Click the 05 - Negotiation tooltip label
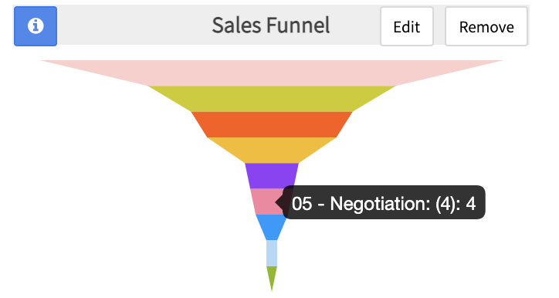This screenshot has height=298, width=559. click(384, 204)
